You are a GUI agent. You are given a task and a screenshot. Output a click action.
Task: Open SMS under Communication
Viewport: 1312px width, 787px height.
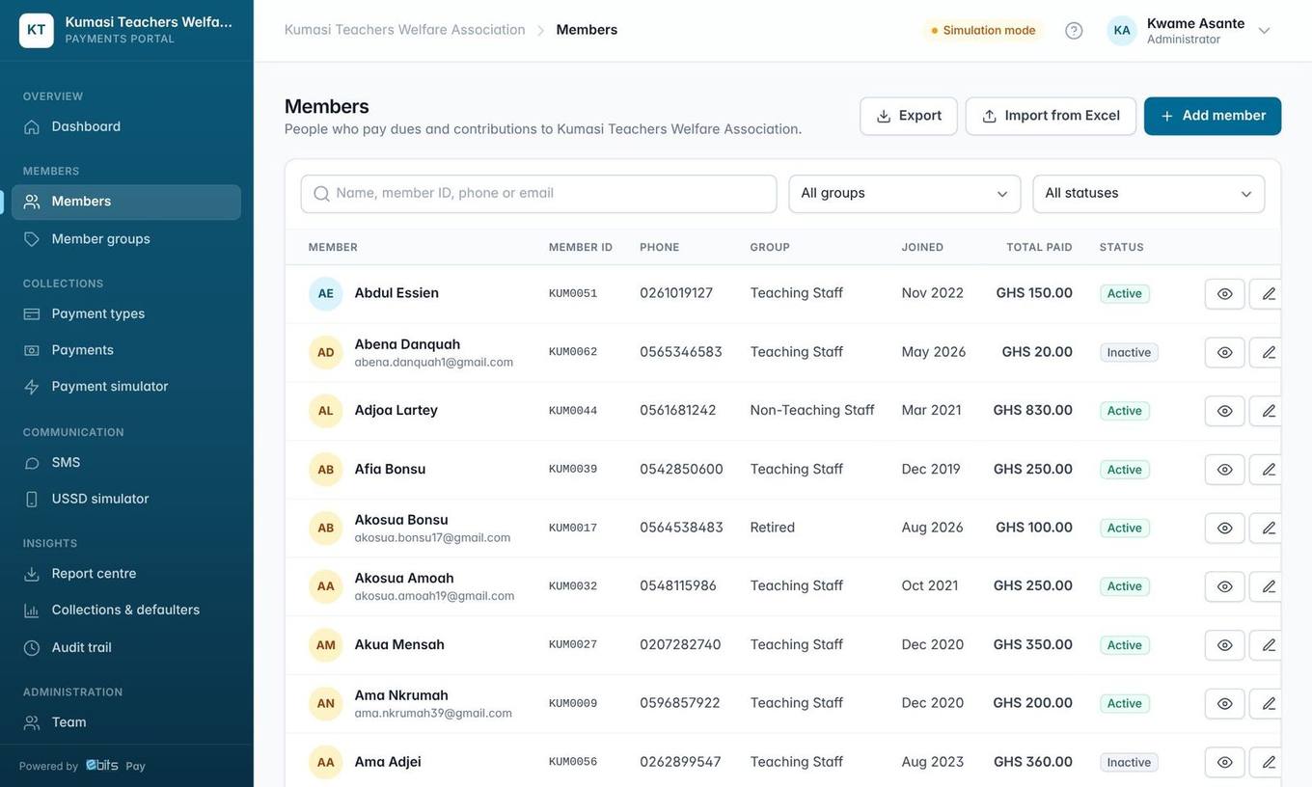[126, 463]
